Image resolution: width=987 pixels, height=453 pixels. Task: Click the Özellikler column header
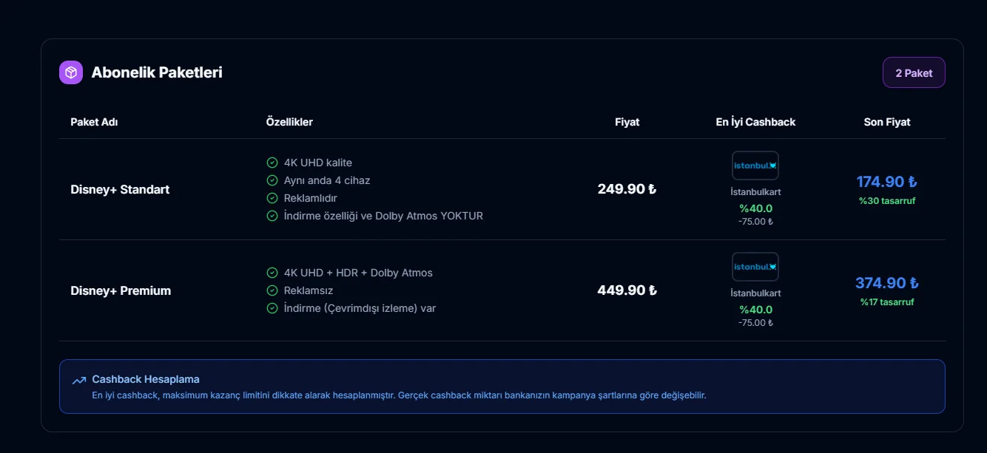click(x=289, y=122)
